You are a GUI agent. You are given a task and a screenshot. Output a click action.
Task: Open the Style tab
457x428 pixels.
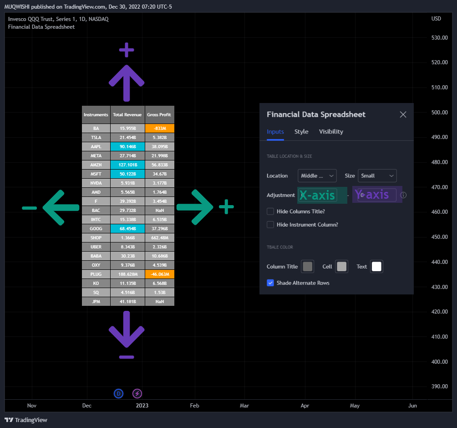pos(301,132)
